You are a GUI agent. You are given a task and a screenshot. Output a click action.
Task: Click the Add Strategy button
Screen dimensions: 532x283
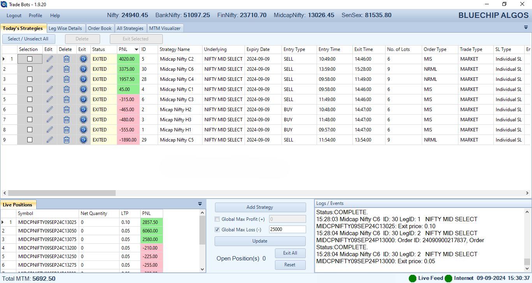(x=260, y=207)
